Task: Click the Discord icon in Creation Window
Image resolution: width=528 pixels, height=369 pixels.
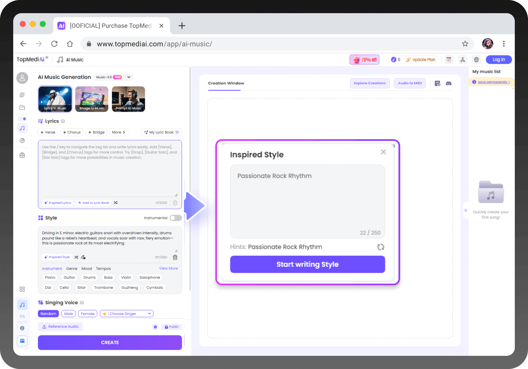Action: (x=449, y=83)
